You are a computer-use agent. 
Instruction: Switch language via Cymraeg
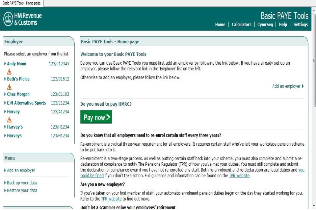(265, 25)
